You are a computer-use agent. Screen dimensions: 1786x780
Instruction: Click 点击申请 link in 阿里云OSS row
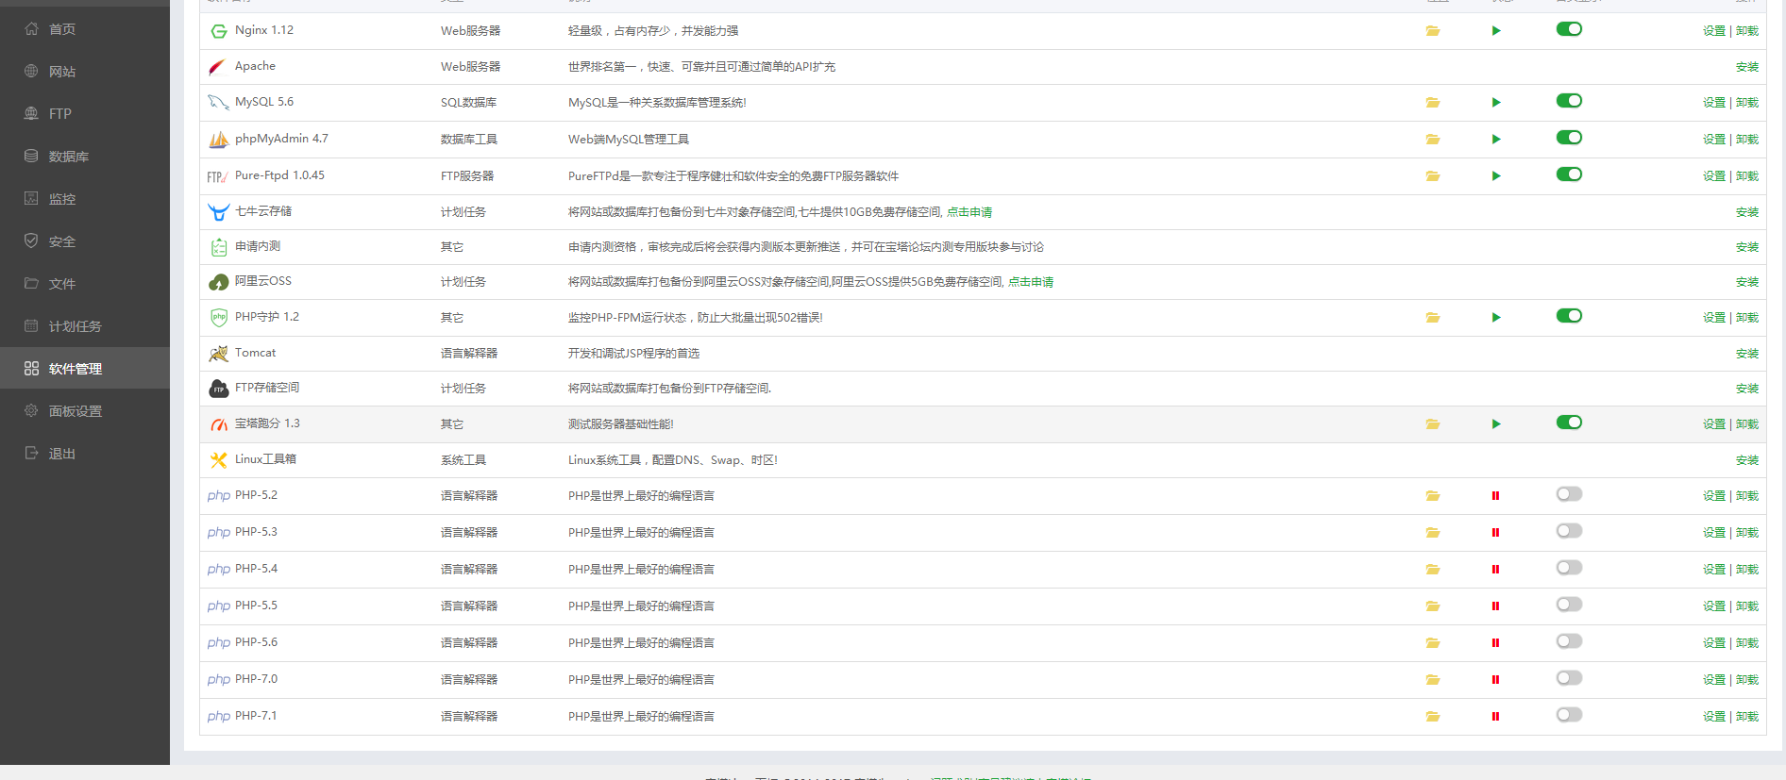pos(1031,283)
